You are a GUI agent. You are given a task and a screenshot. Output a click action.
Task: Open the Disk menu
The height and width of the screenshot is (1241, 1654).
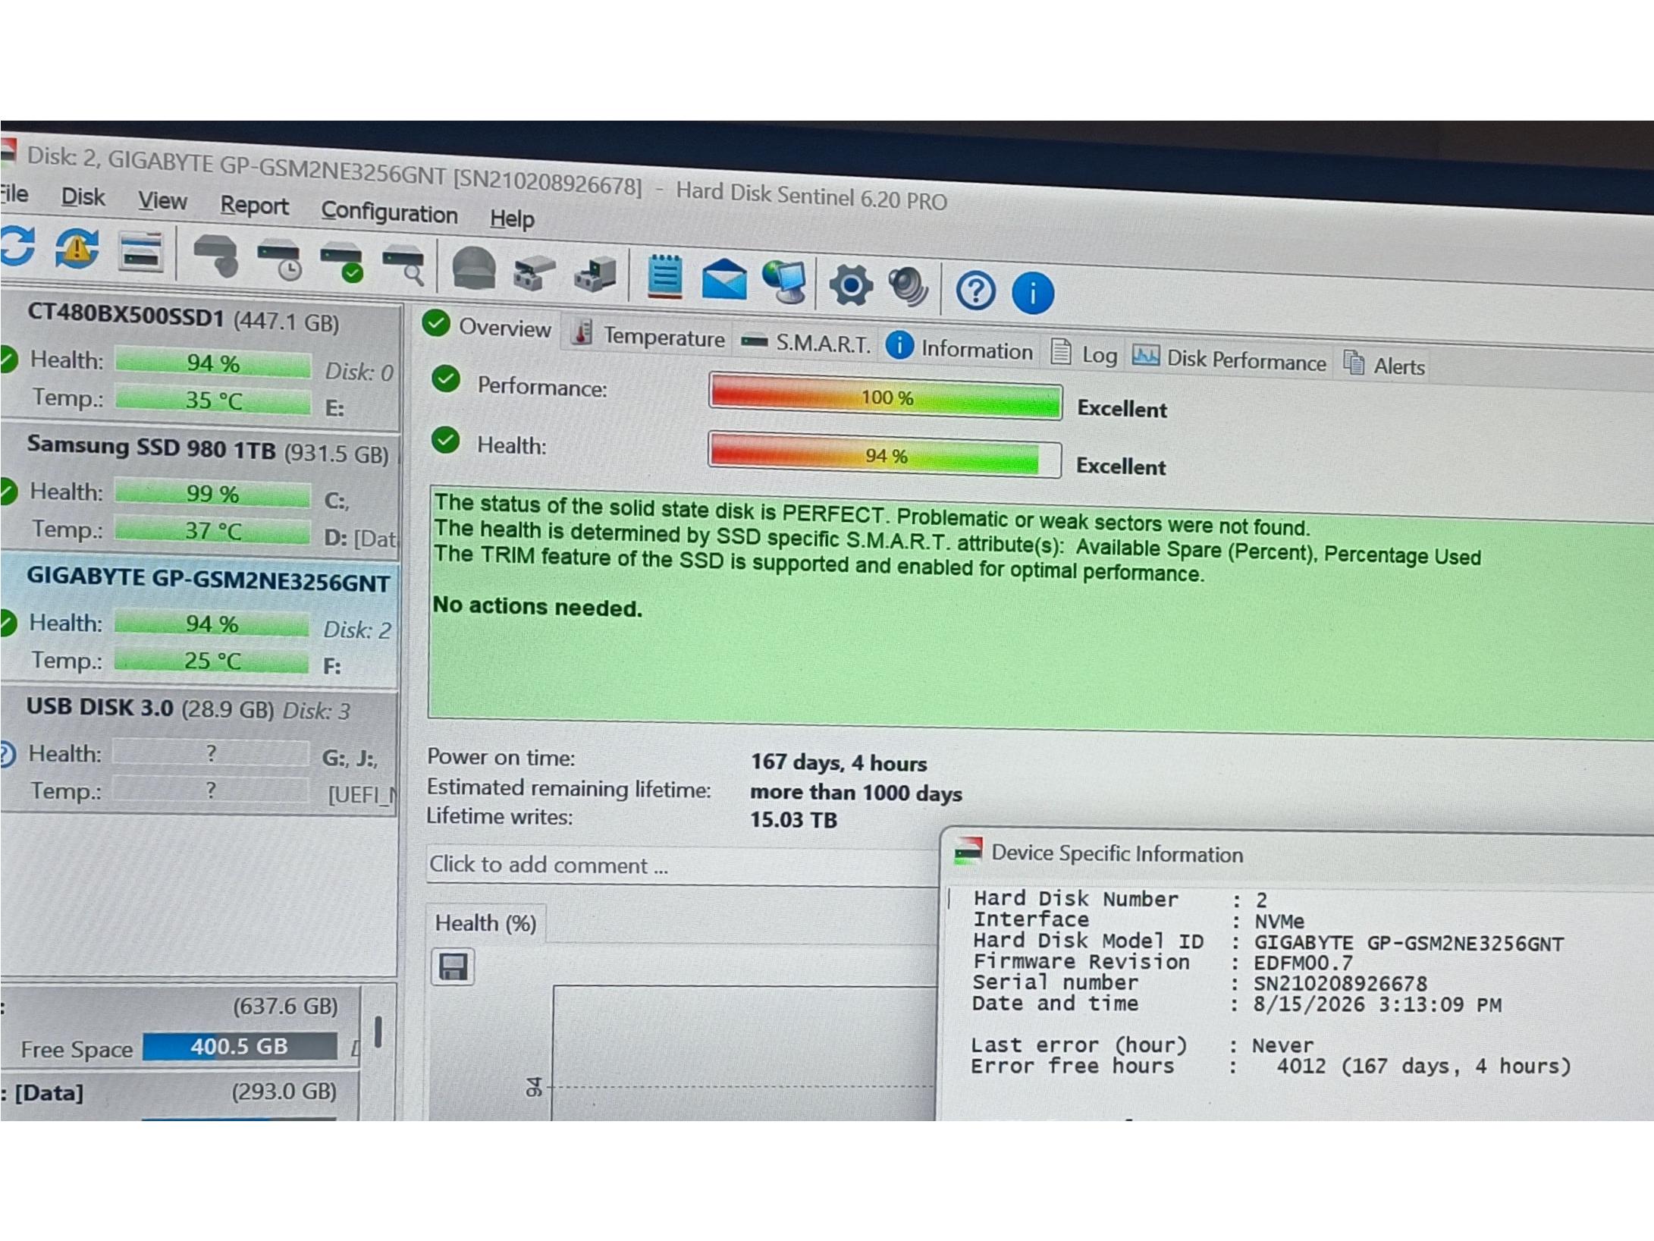point(83,197)
